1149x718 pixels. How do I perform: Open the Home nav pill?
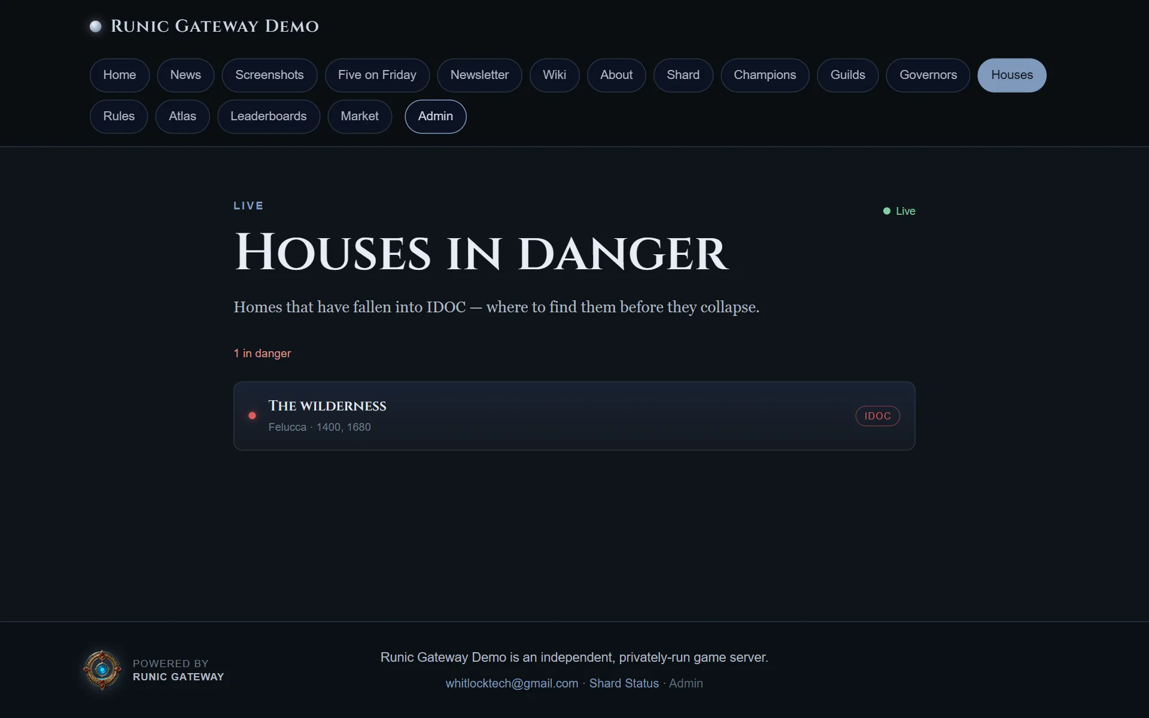tap(120, 75)
